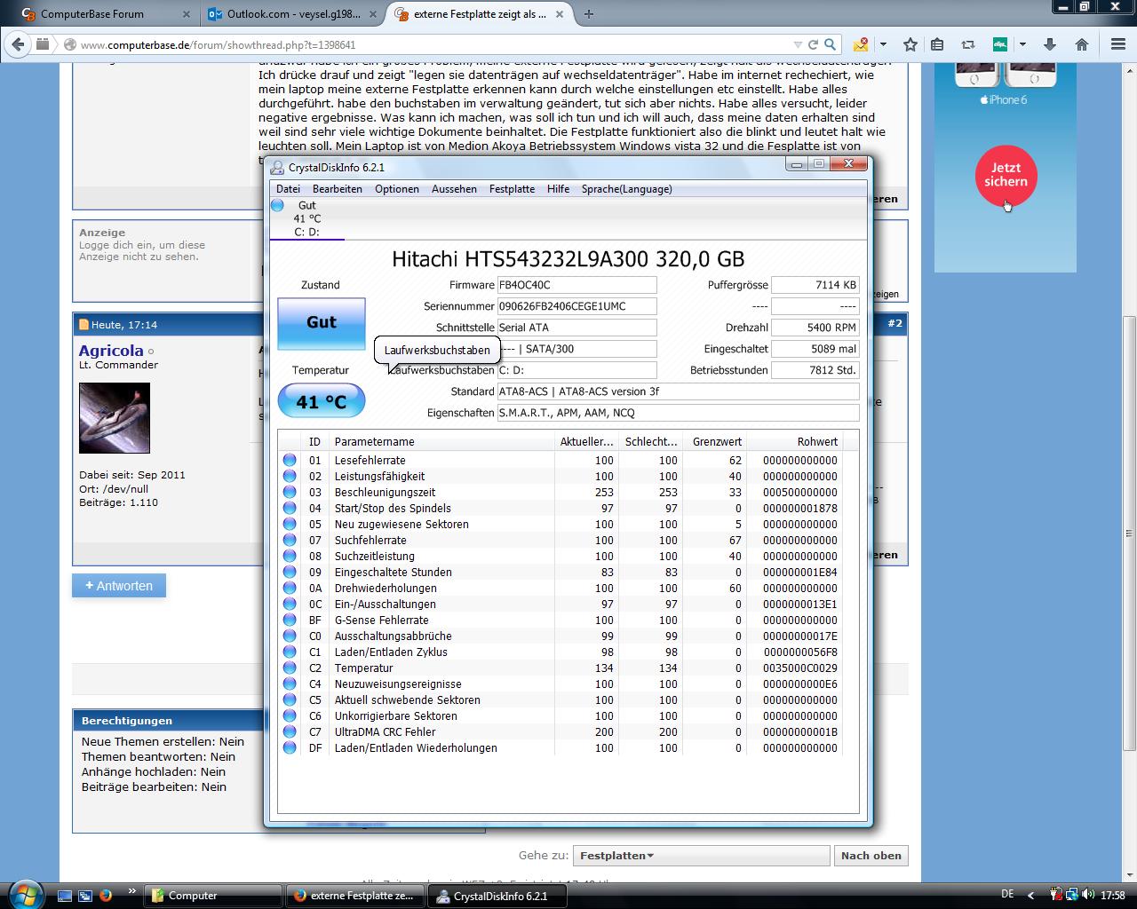The image size is (1137, 909).
Task: Go to the Firefox home page icon
Action: point(1081,44)
